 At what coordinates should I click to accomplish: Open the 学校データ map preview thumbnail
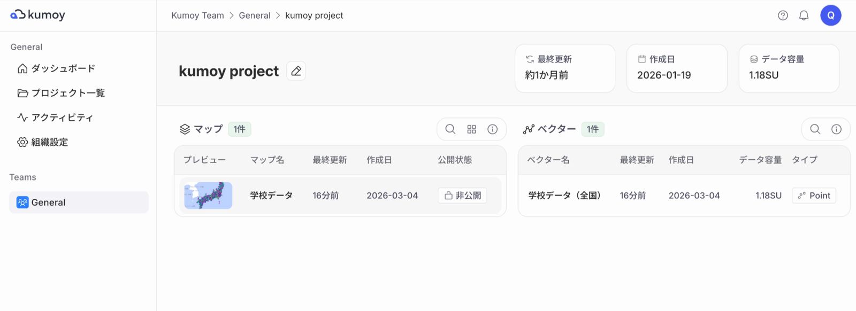208,196
